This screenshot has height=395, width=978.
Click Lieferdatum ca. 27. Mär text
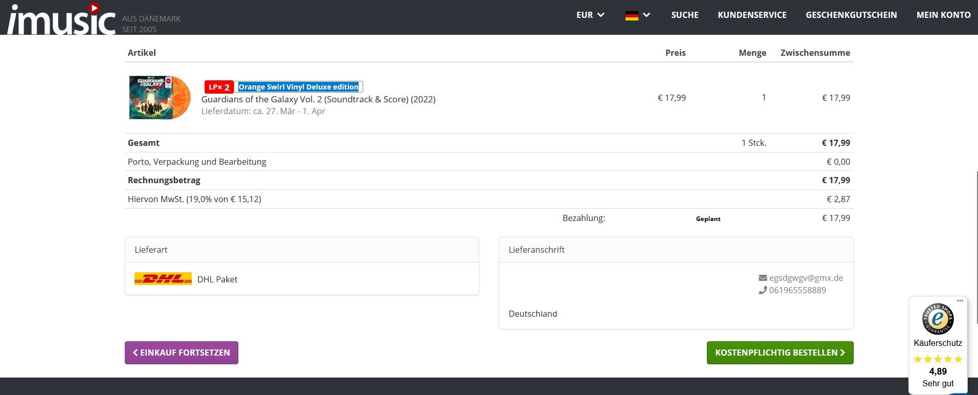pyautogui.click(x=263, y=111)
